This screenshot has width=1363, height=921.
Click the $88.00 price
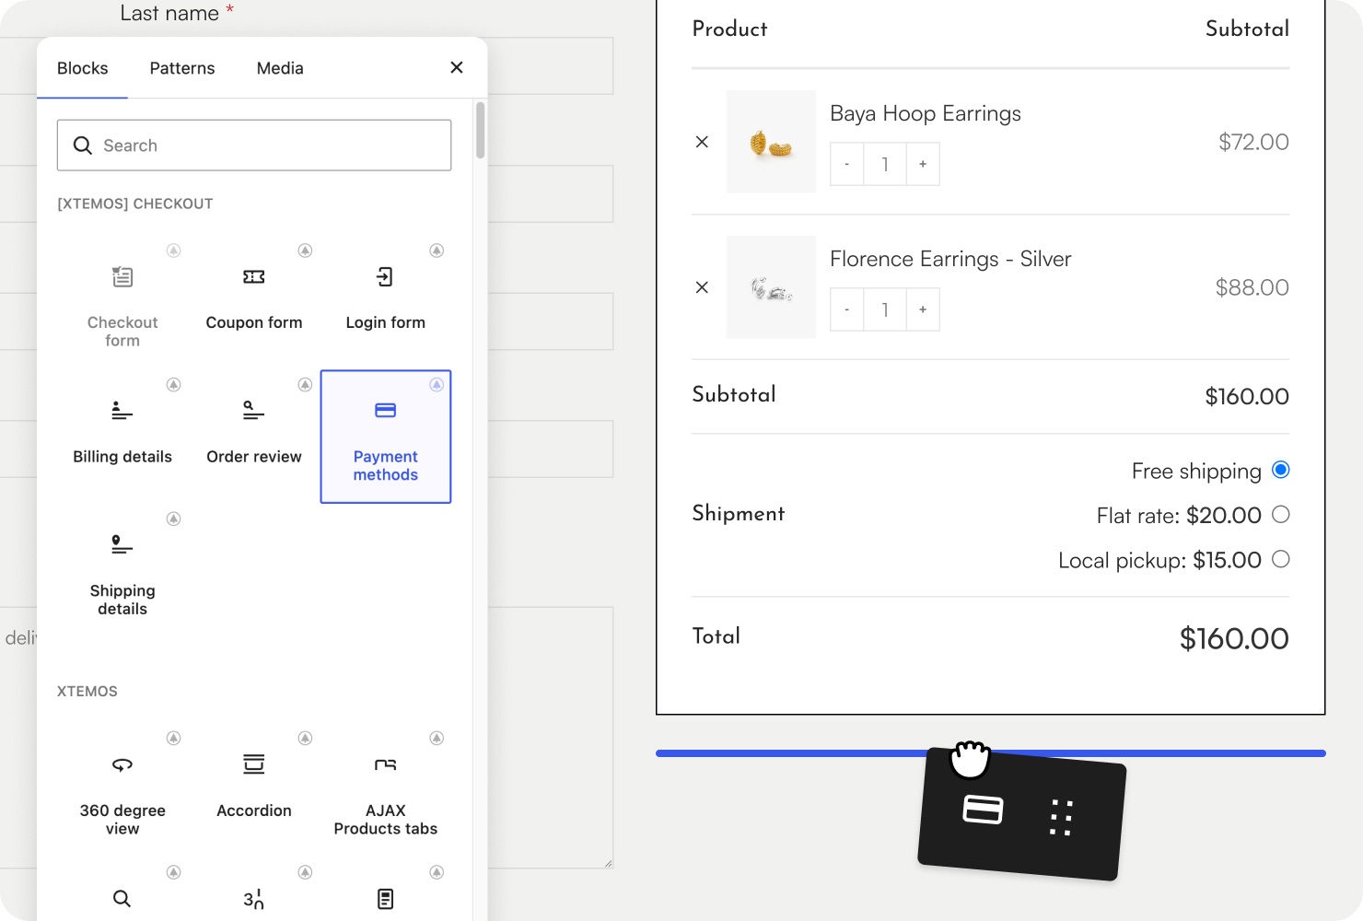click(x=1252, y=287)
